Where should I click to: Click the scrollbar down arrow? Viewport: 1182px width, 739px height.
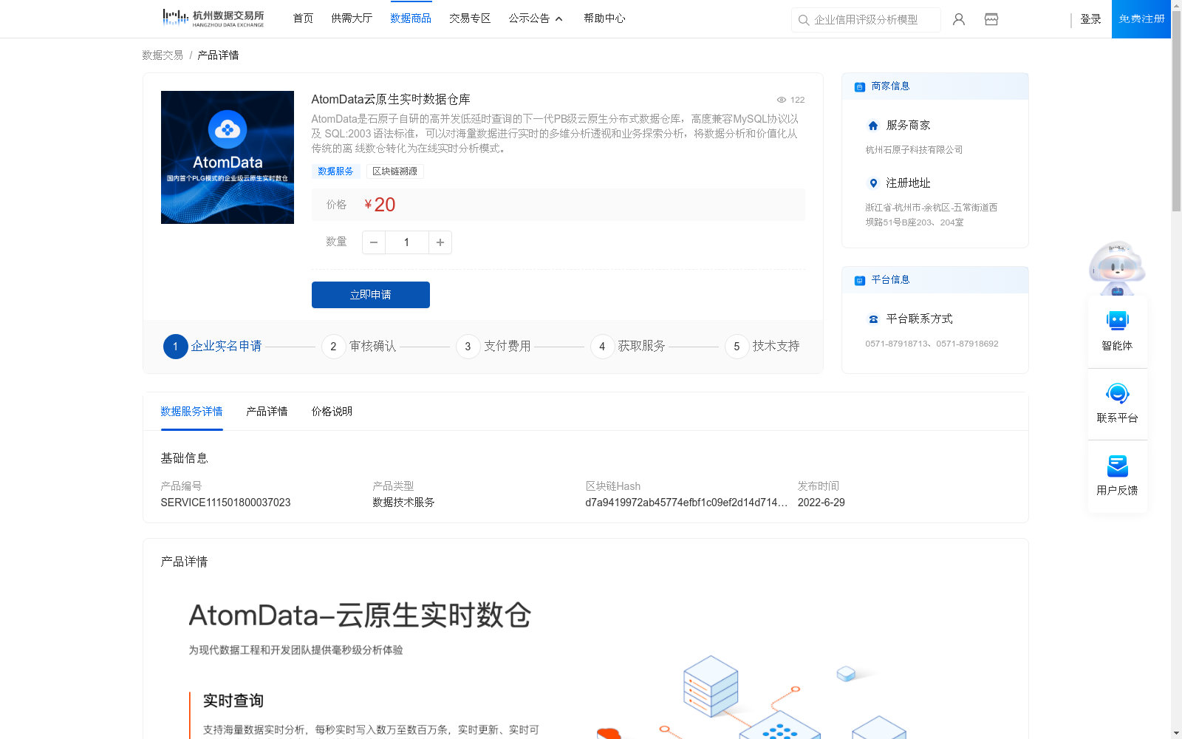1176,733
